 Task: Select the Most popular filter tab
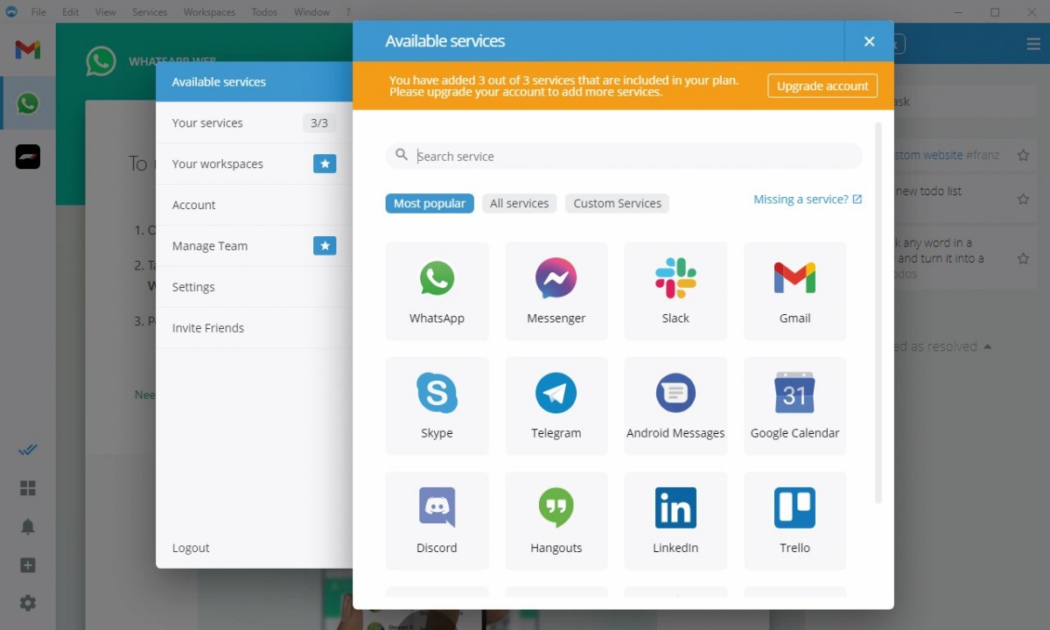(430, 203)
